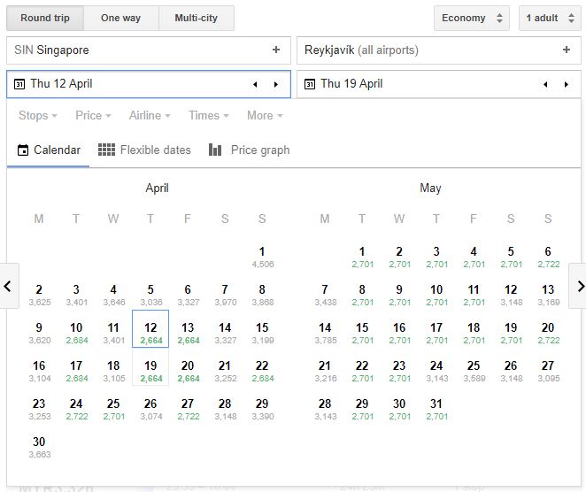Show next months in the calendar
Screen dimensions: 586x492
[x=578, y=286]
